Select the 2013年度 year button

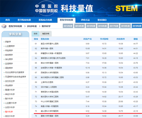point(68,26)
